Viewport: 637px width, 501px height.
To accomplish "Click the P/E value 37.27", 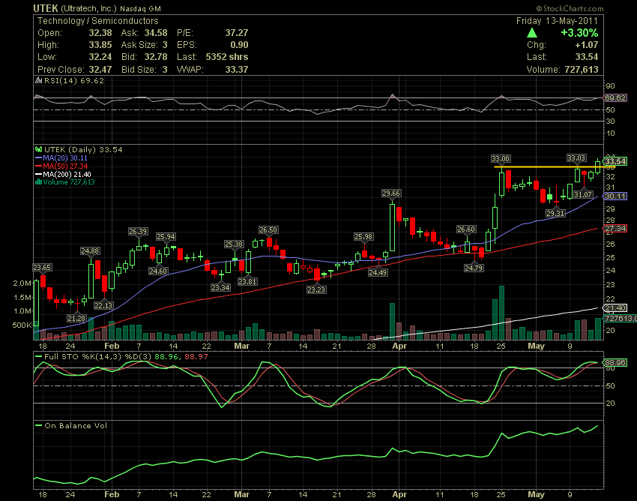I will click(236, 33).
